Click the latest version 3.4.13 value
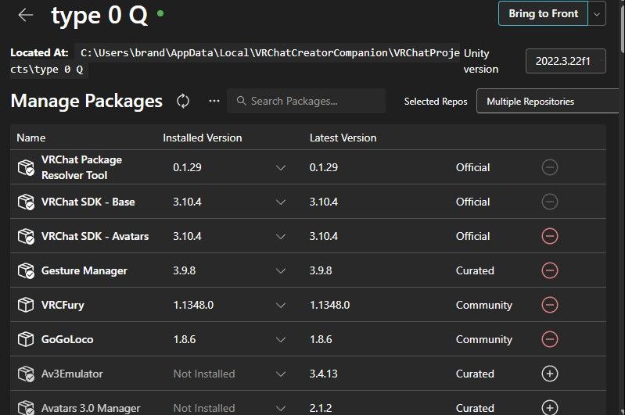625x415 pixels. [323, 374]
